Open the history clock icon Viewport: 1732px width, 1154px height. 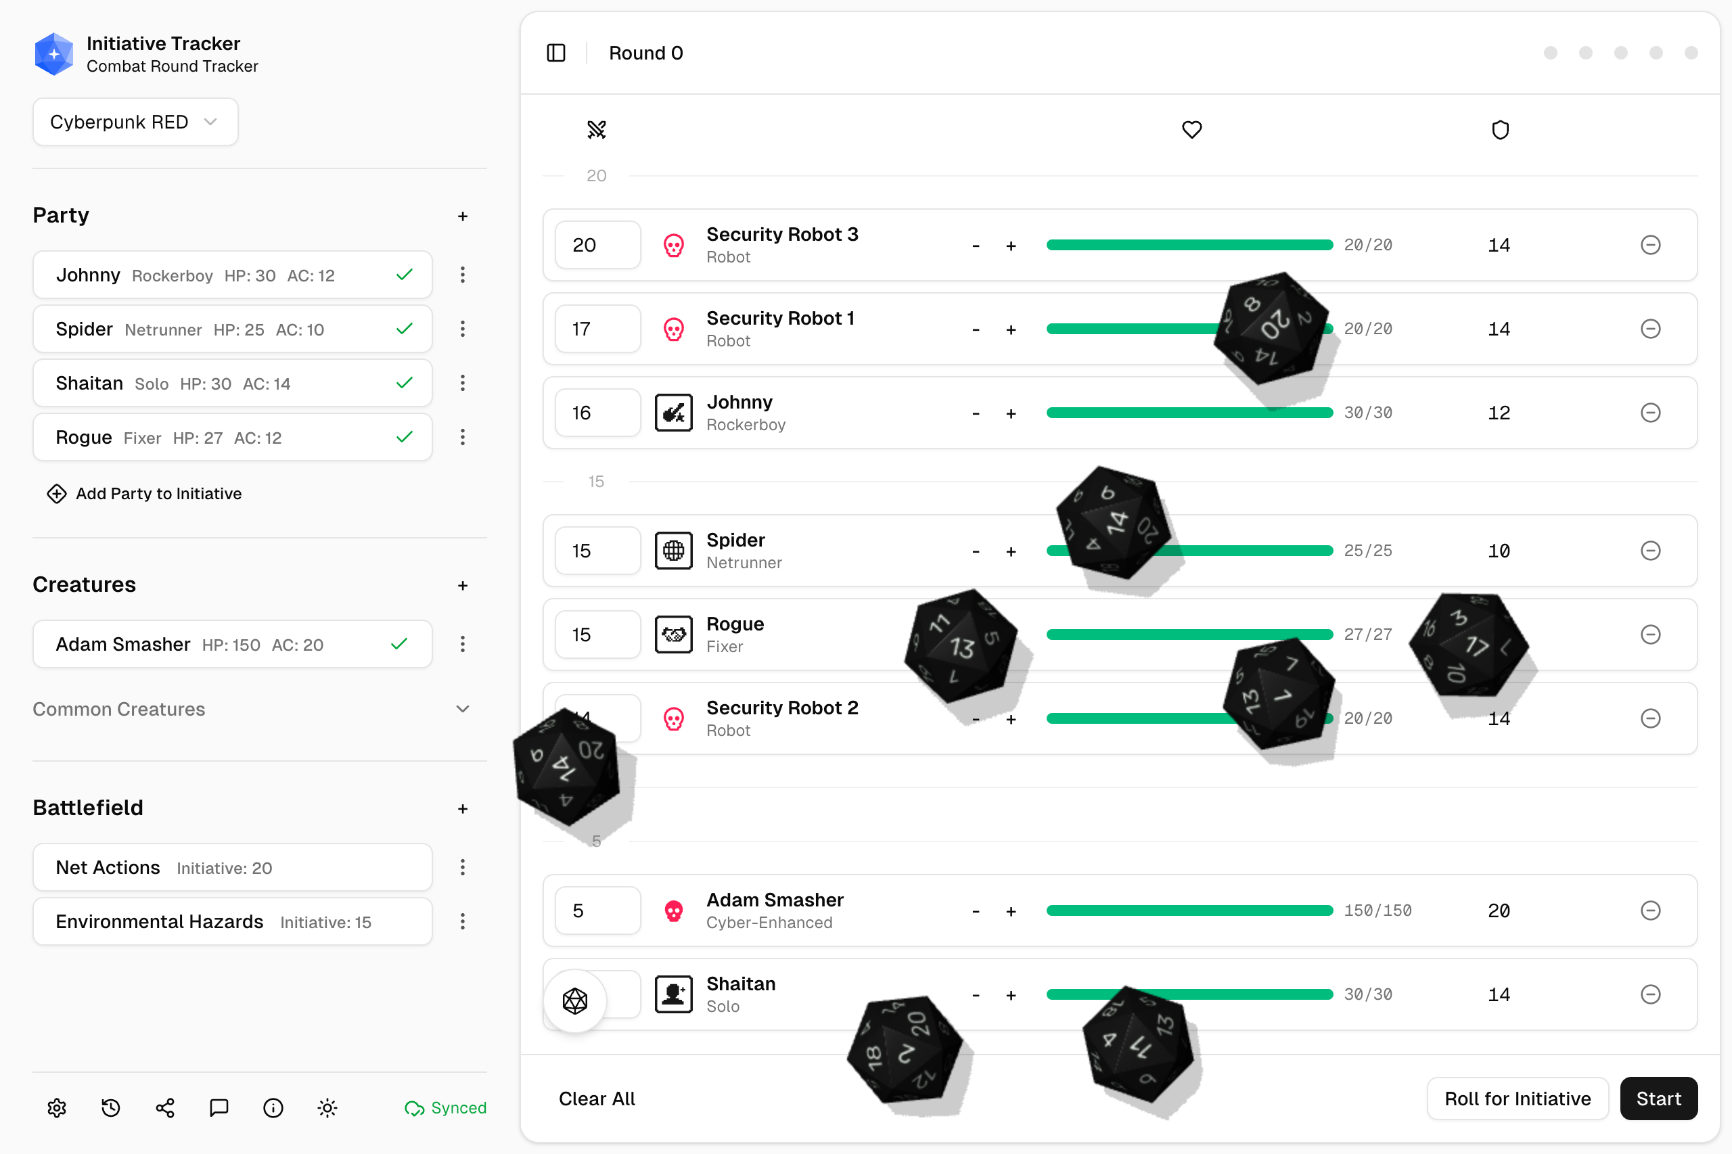[x=111, y=1107]
